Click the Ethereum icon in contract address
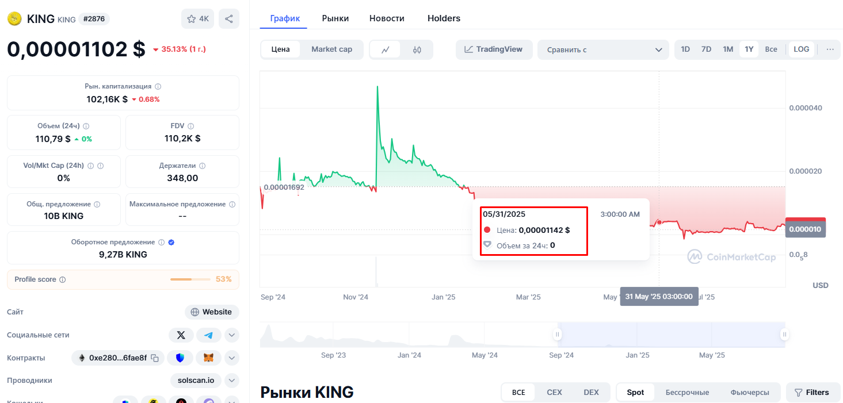The image size is (843, 403). tap(82, 358)
